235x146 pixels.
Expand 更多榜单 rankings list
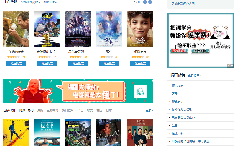(x=194, y=75)
